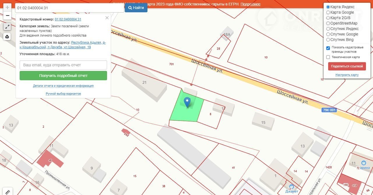Viewport: 373px width, 195px height.
Task: Open the ruler measure tool
Action: click(x=7, y=192)
